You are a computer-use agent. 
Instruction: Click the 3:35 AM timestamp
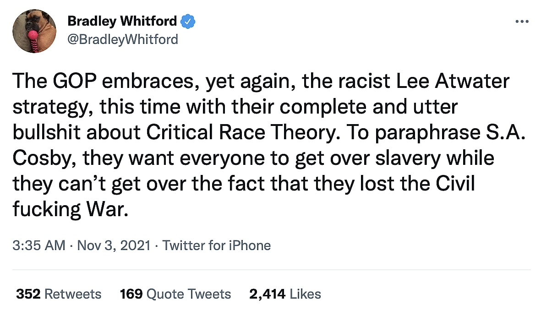click(39, 245)
